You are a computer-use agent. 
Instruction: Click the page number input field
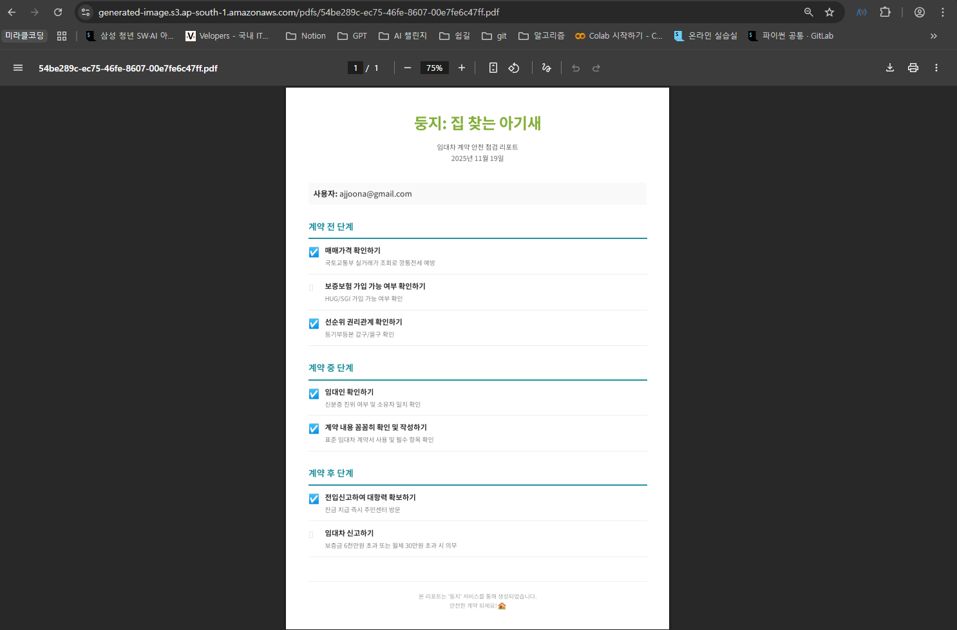pyautogui.click(x=355, y=68)
